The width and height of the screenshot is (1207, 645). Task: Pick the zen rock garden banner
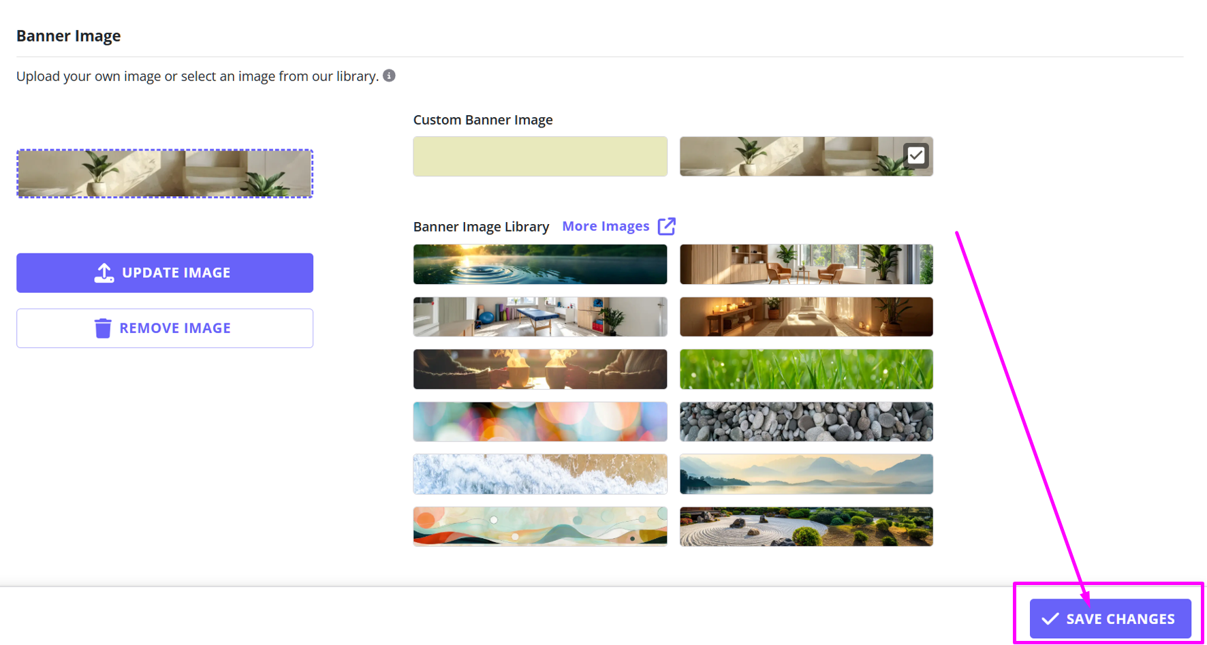click(x=806, y=526)
